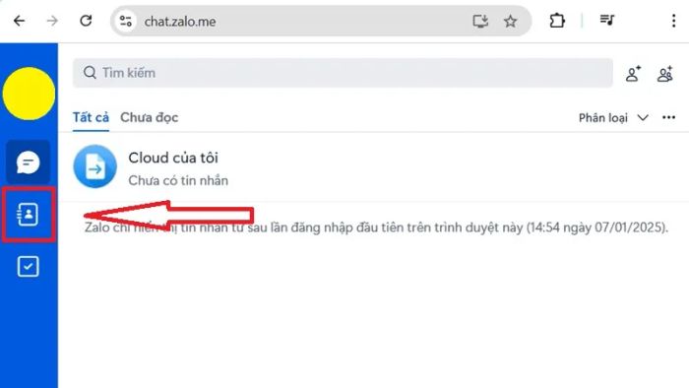Add friend with person-plus icon

[633, 74]
